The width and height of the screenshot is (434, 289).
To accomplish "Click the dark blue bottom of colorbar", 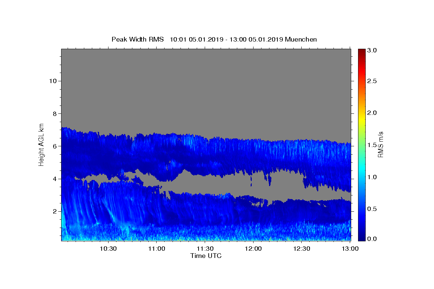I will [361, 238].
